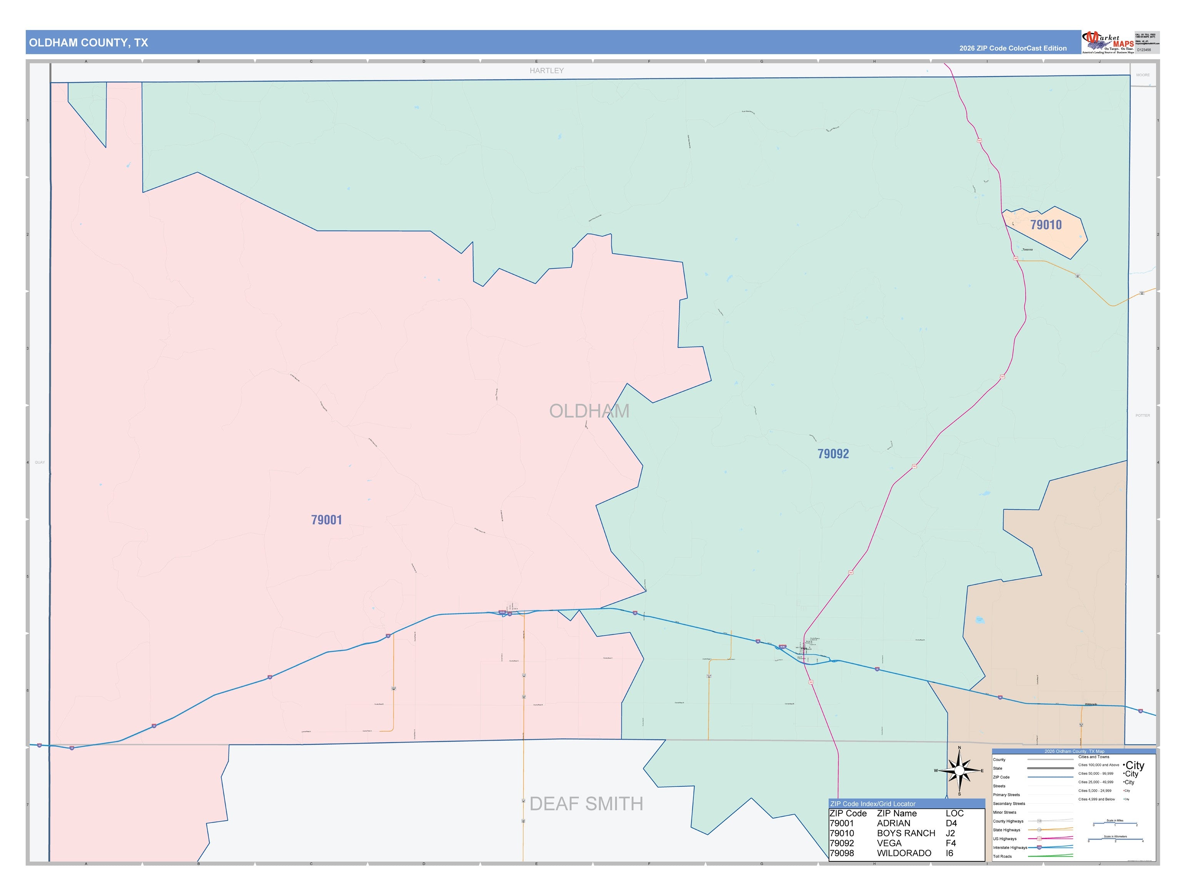This screenshot has width=1185, height=896.
Task: Click the Scale in Miles bar
Action: tap(1115, 823)
